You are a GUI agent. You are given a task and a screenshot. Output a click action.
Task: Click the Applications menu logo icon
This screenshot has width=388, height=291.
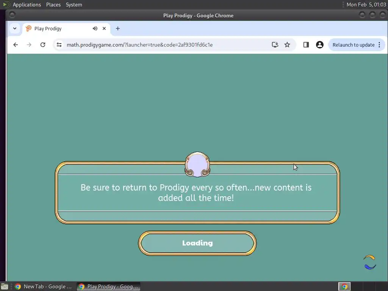[x=6, y=5]
